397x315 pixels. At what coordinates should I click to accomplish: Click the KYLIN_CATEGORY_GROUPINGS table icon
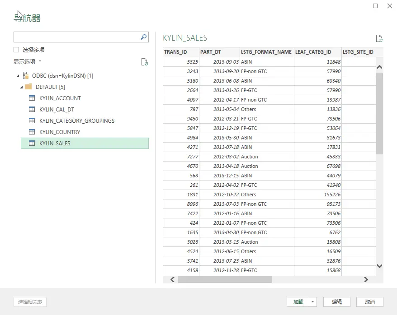tap(32, 120)
